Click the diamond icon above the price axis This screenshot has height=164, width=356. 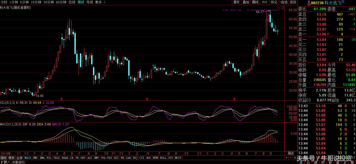(279, 7)
